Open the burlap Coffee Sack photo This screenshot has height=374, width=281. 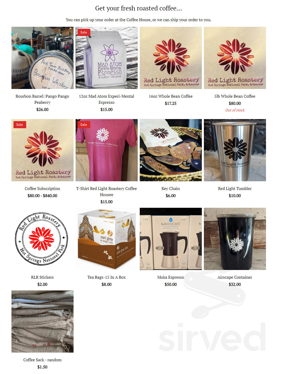(x=43, y=321)
